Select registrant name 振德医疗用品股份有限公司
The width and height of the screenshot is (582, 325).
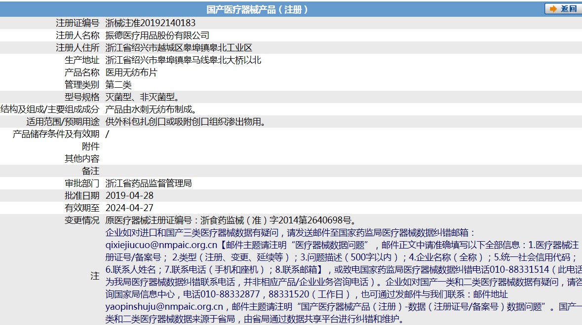tap(157, 35)
